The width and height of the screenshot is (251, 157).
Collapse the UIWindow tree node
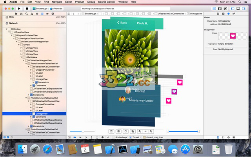(7, 29)
